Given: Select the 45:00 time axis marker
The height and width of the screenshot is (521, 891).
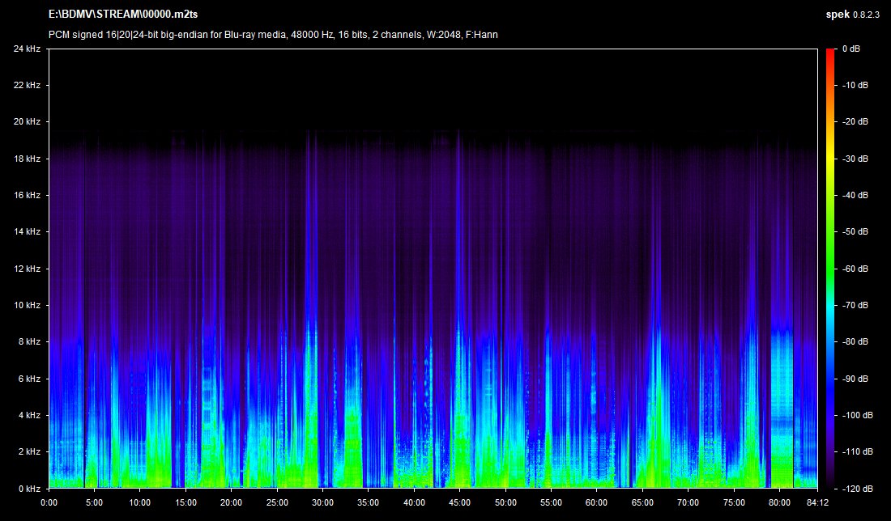Looking at the screenshot, I should click(459, 501).
